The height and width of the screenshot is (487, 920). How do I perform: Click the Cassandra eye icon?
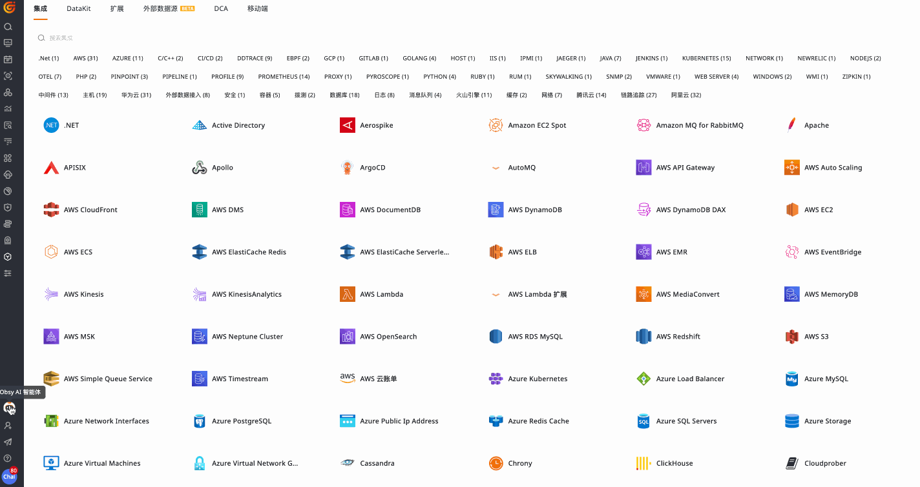click(x=348, y=463)
